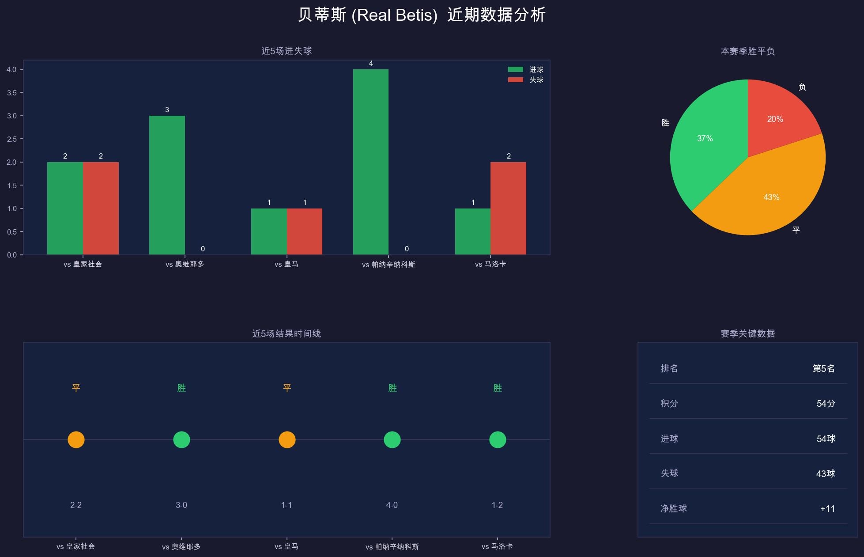The width and height of the screenshot is (864, 557).
Task: Click the 43% label in pie chart
Action: (771, 197)
